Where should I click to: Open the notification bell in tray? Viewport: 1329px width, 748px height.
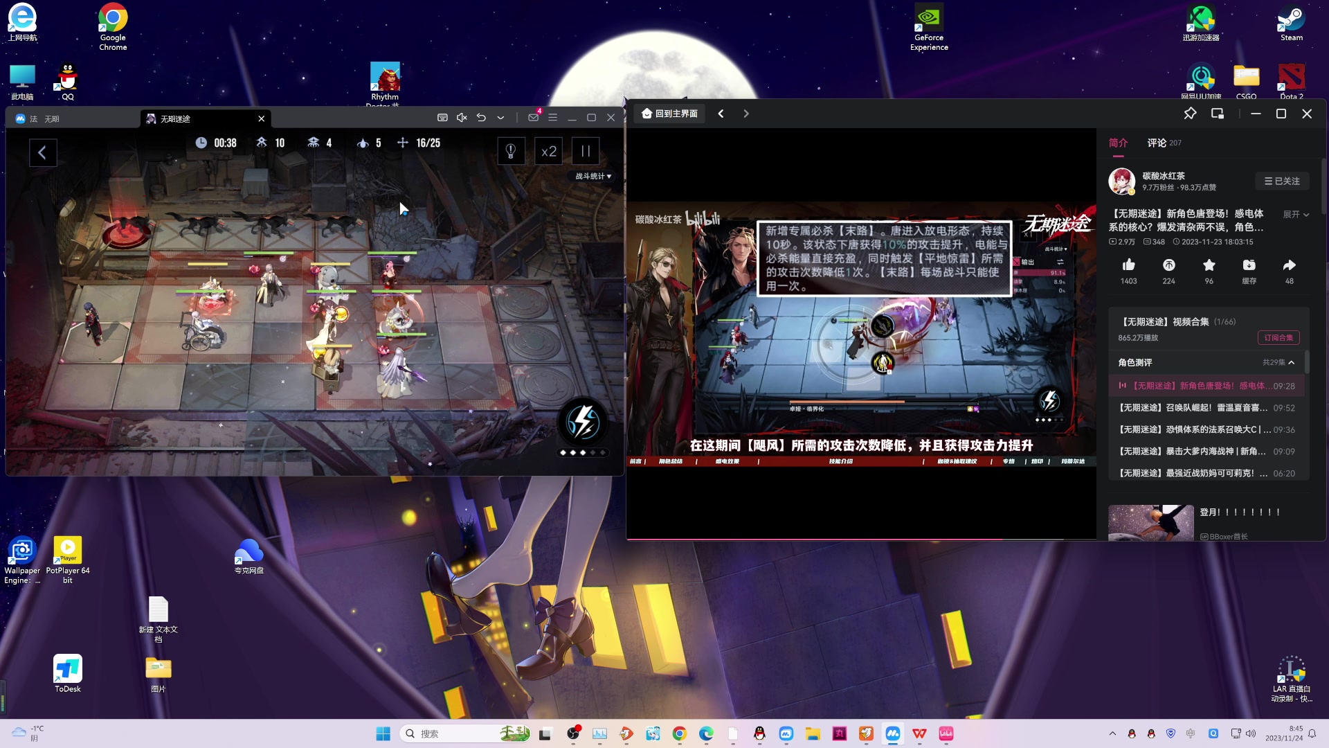(1312, 733)
